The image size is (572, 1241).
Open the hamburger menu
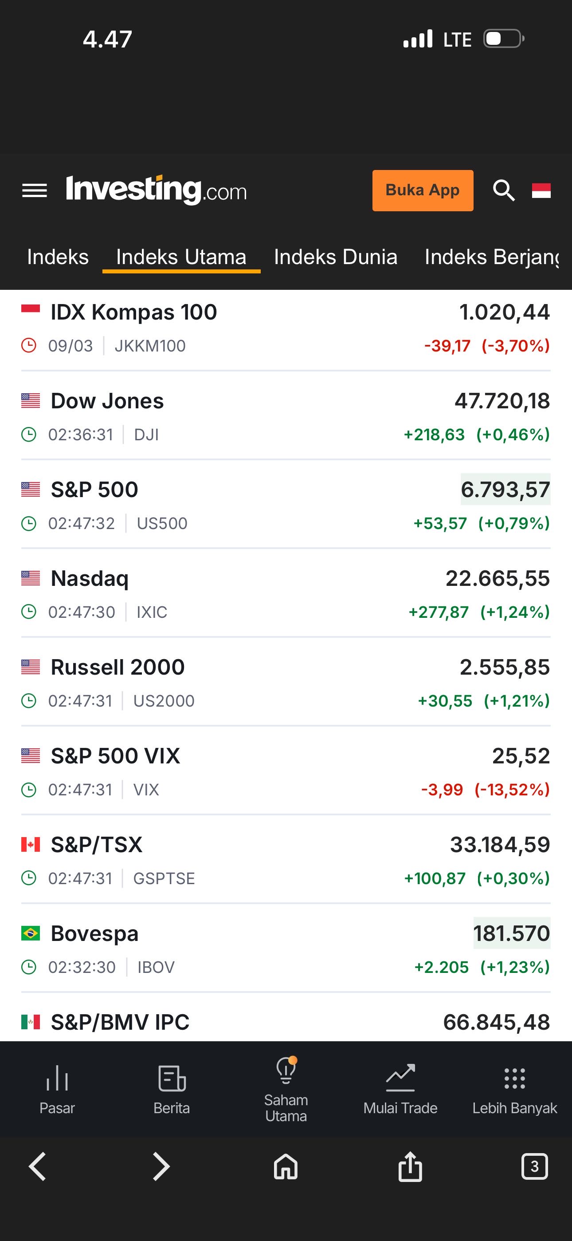35,191
